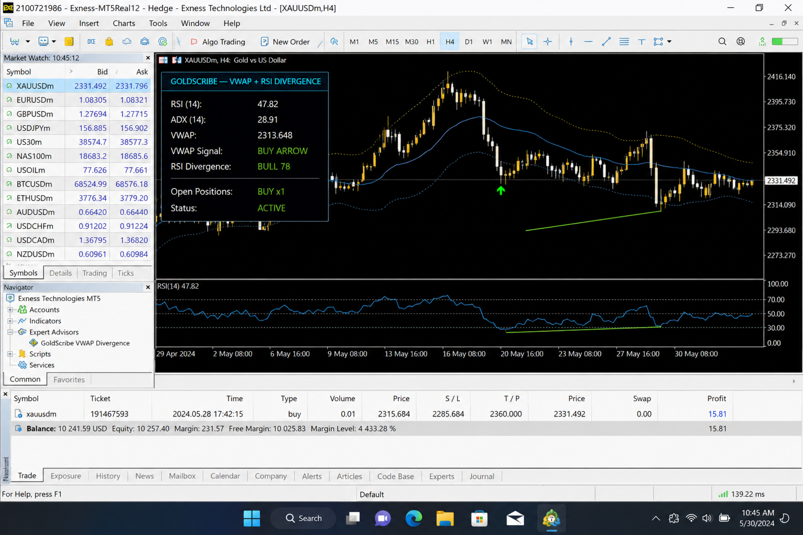
Task: Click the chart zoom icon next to New Order
Action: 334,42
